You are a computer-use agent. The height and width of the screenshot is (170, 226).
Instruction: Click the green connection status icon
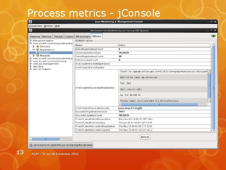[x=213, y=36]
